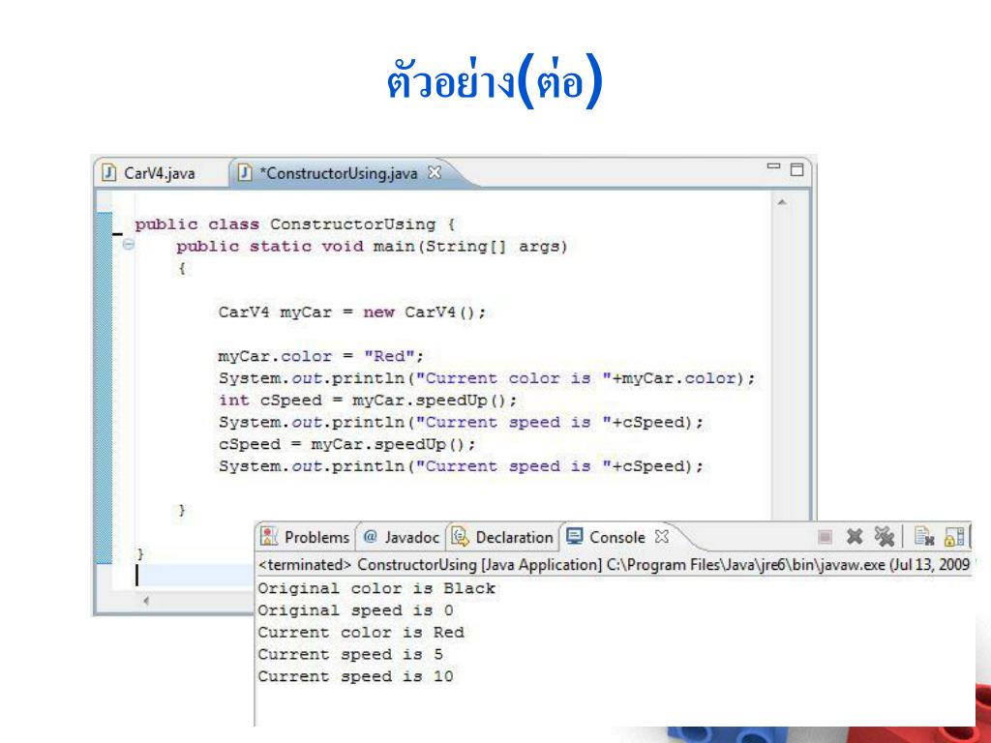Click console line 'Original color is Black'
The width and height of the screenshot is (991, 743).
pyautogui.click(x=376, y=589)
